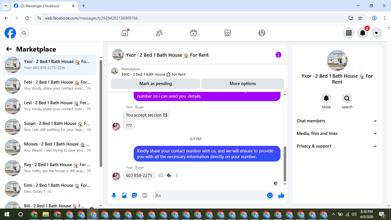Open the sticker picker icon
Screen dimensions: 391x220
coord(135,195)
